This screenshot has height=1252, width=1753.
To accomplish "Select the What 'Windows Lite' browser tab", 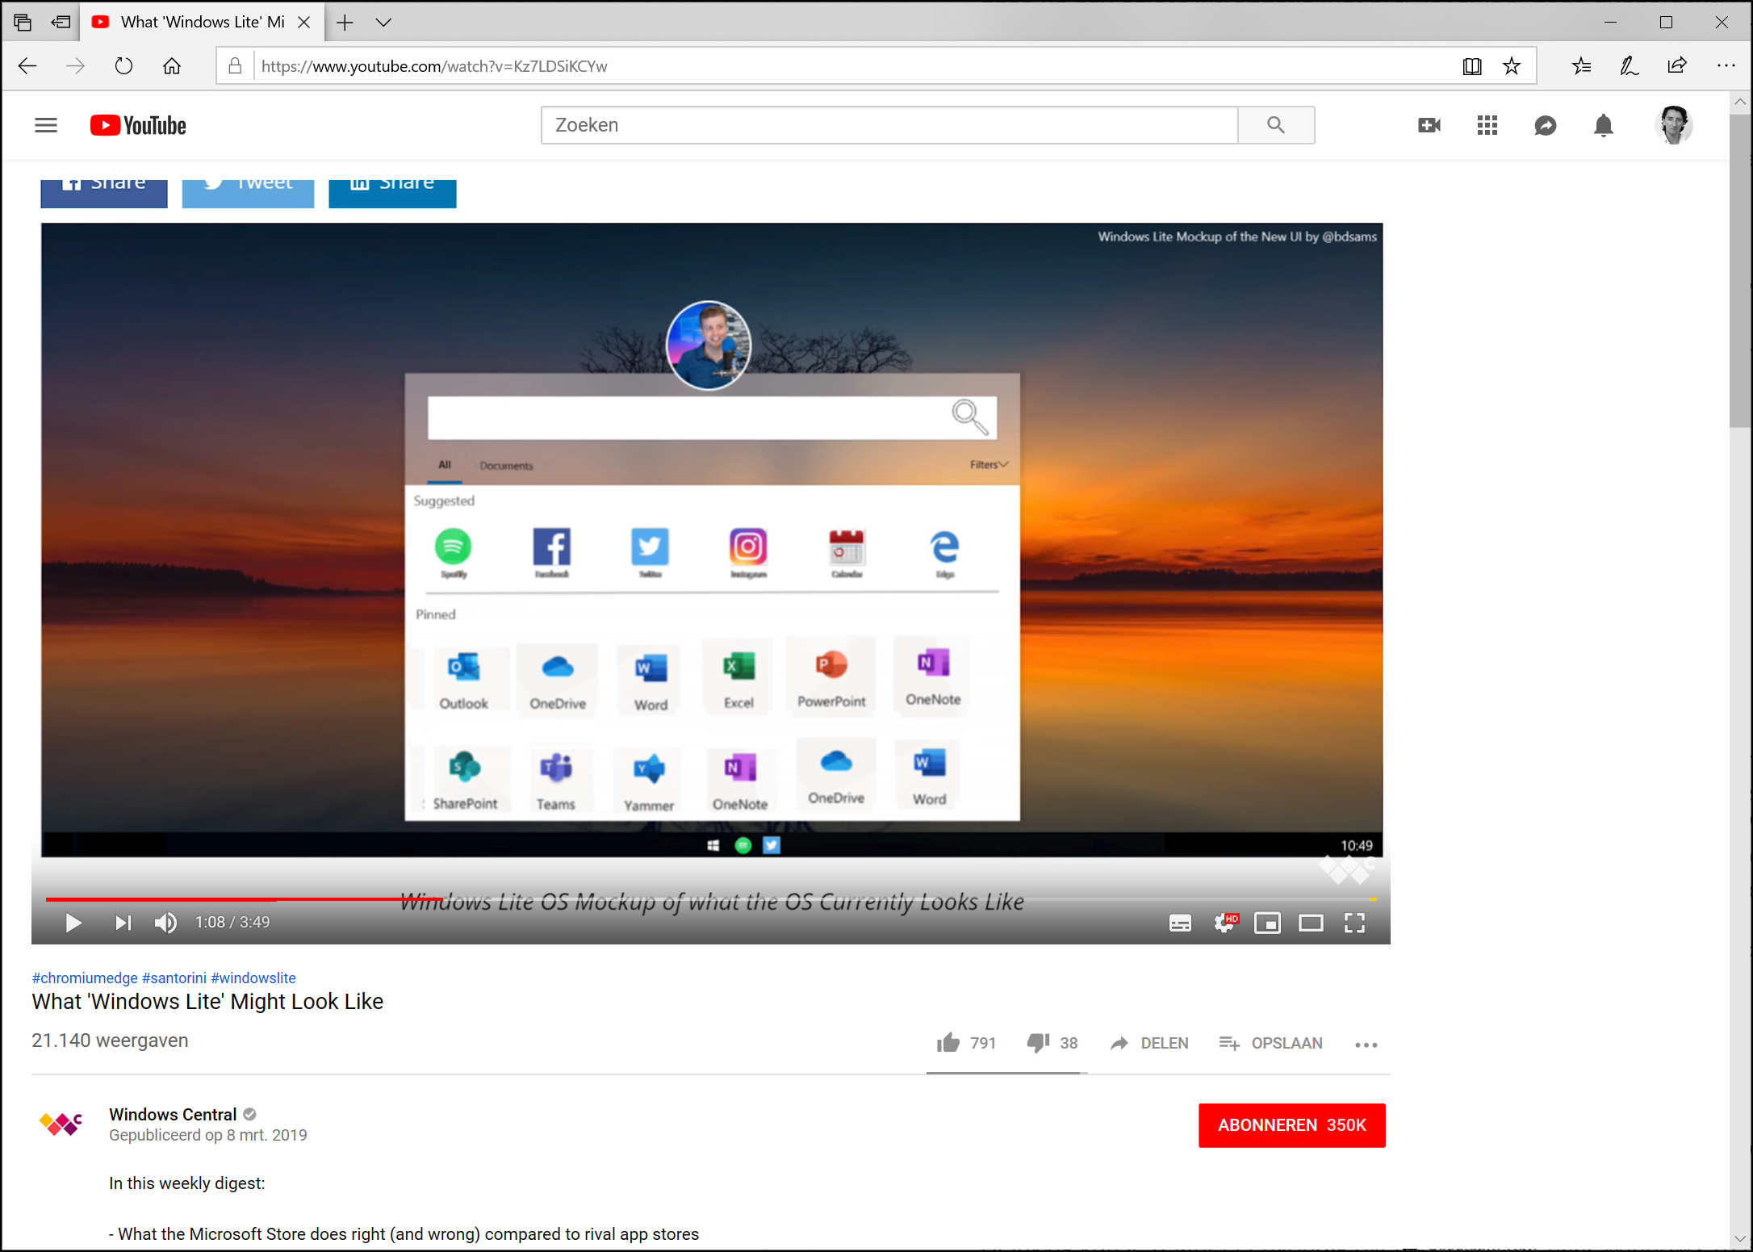I will click(202, 23).
